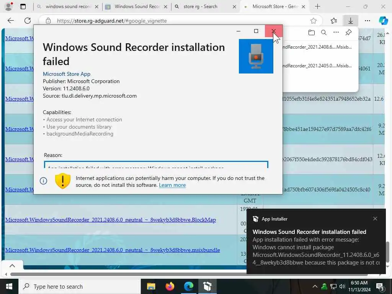Maximize the App Installer dialog
392x294 pixels.
[x=256, y=31]
